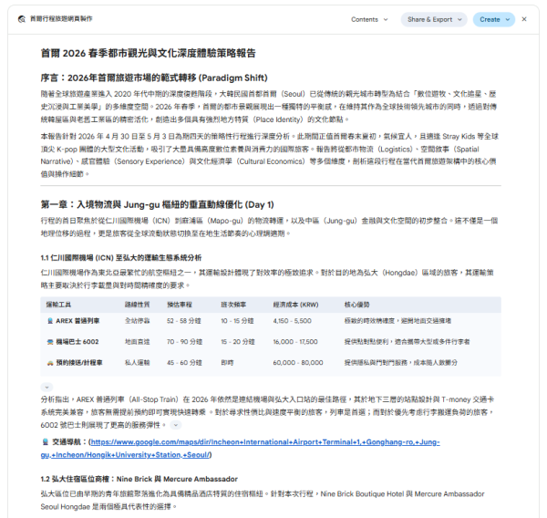The width and height of the screenshot is (547, 518).
Task: Open the Contents dropdown
Action: click(369, 19)
